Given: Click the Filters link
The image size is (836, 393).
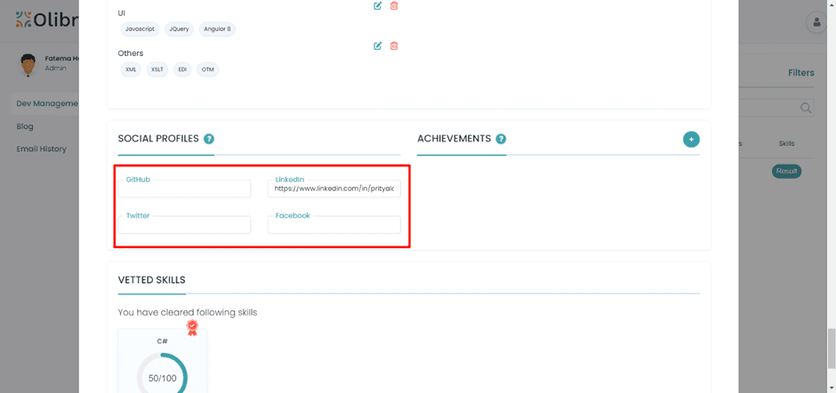Looking at the screenshot, I should [x=800, y=73].
